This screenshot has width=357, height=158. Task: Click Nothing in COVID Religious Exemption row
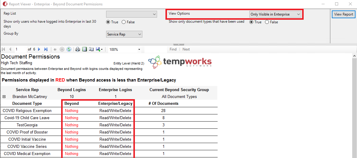click(72, 111)
